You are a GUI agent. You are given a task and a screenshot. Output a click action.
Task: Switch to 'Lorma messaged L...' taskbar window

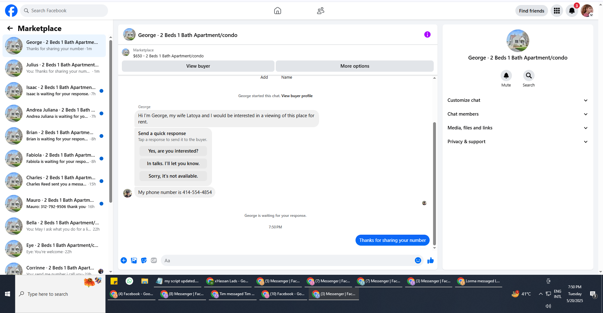coord(479,281)
